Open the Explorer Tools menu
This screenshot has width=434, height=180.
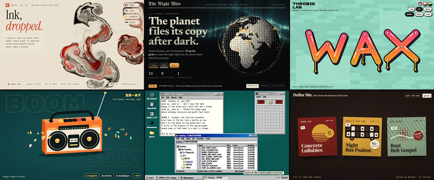tap(208, 139)
